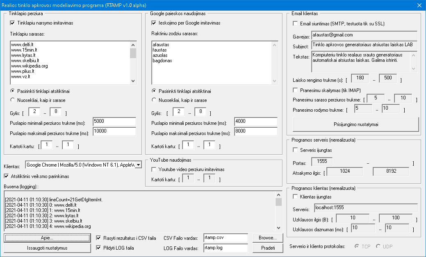Click the Tekstas field scroll down arrow
The width and height of the screenshot is (426, 257).
414,69
